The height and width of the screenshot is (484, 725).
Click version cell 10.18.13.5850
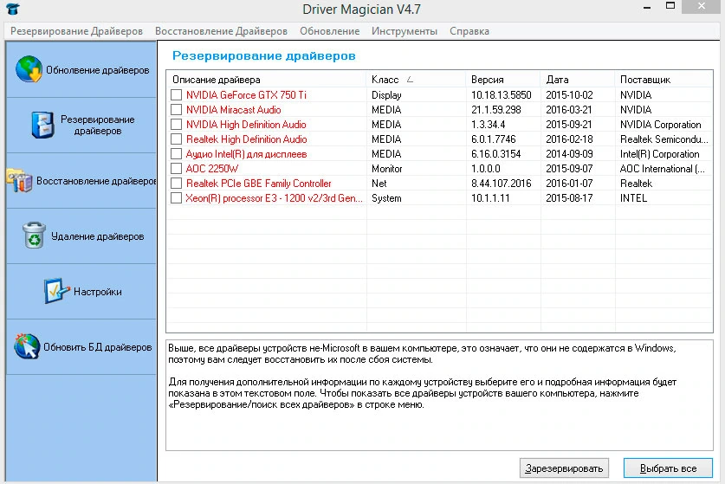[x=502, y=94]
